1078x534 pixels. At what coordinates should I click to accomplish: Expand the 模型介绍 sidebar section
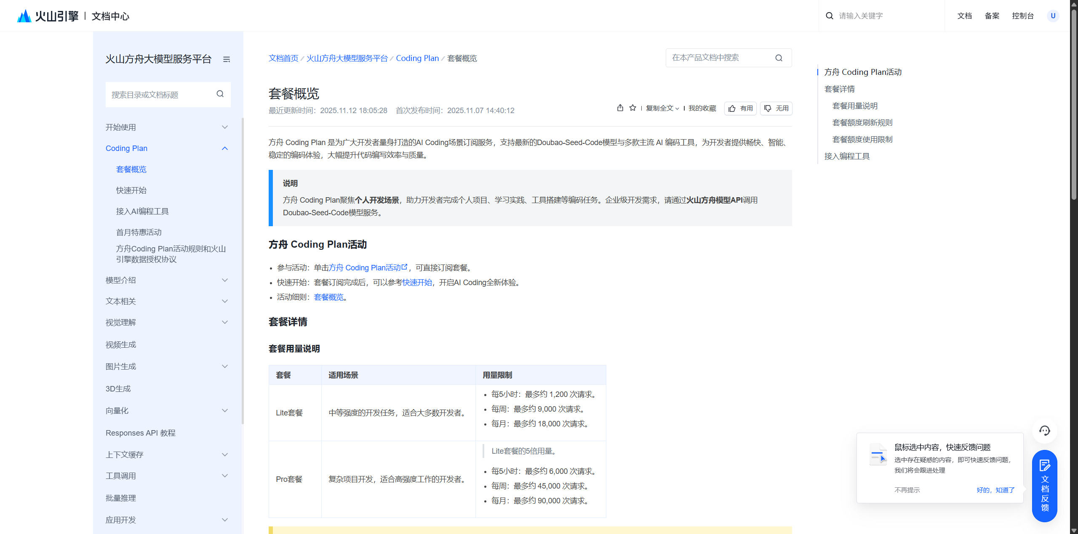tap(224, 280)
